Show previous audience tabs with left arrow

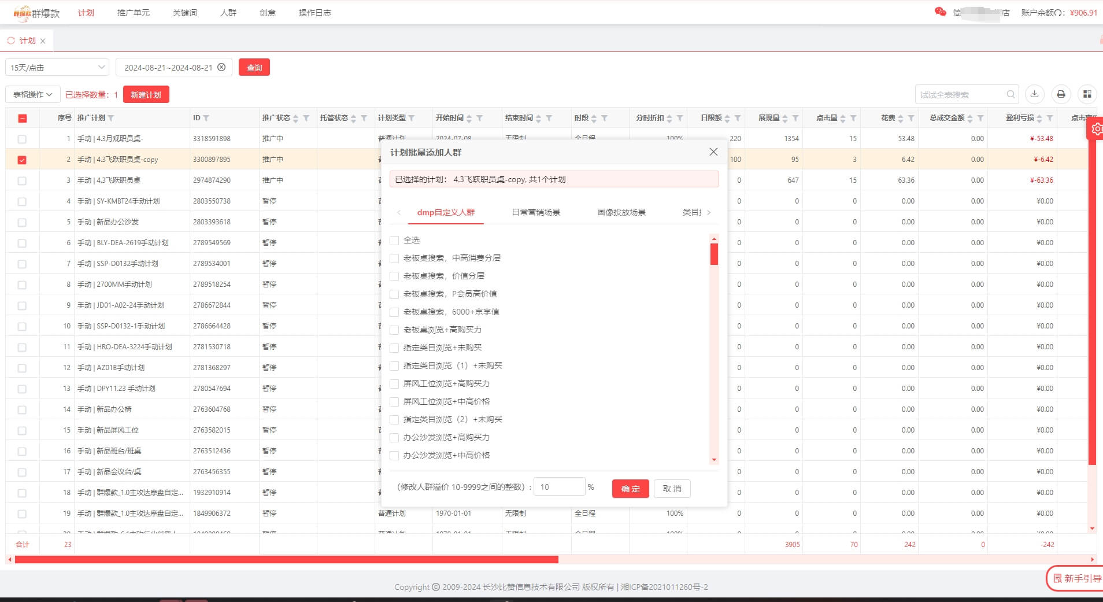[x=399, y=212]
